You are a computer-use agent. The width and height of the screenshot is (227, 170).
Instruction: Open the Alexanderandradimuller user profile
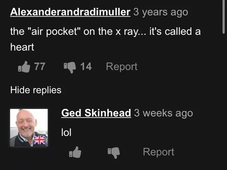pyautogui.click(x=70, y=12)
